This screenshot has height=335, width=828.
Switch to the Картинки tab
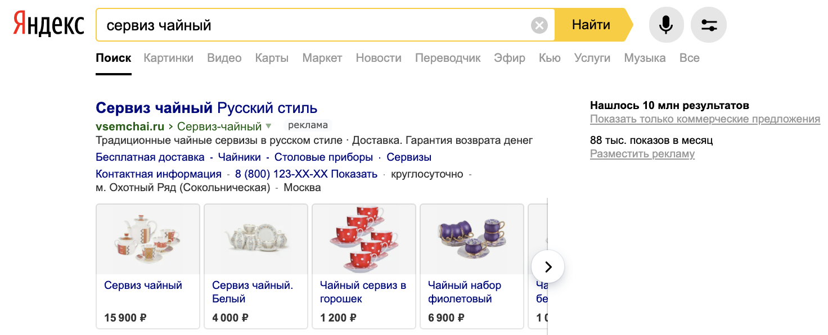coord(168,58)
